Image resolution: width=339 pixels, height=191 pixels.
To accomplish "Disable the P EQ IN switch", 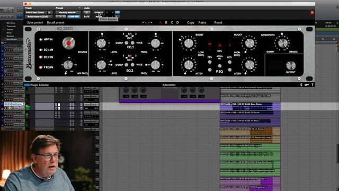I will (x=40, y=67).
